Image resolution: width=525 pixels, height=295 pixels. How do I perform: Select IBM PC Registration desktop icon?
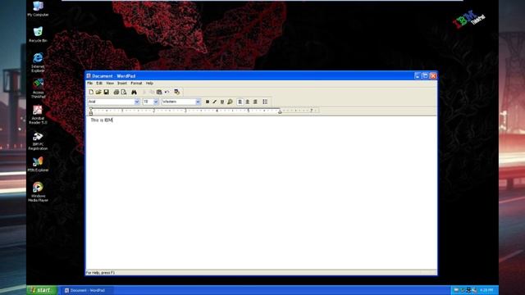[x=38, y=141]
